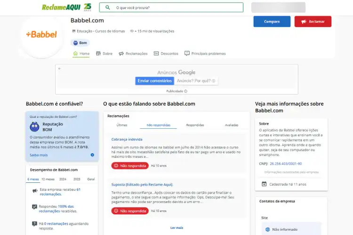Click the Babbel company logo

coord(41,34)
